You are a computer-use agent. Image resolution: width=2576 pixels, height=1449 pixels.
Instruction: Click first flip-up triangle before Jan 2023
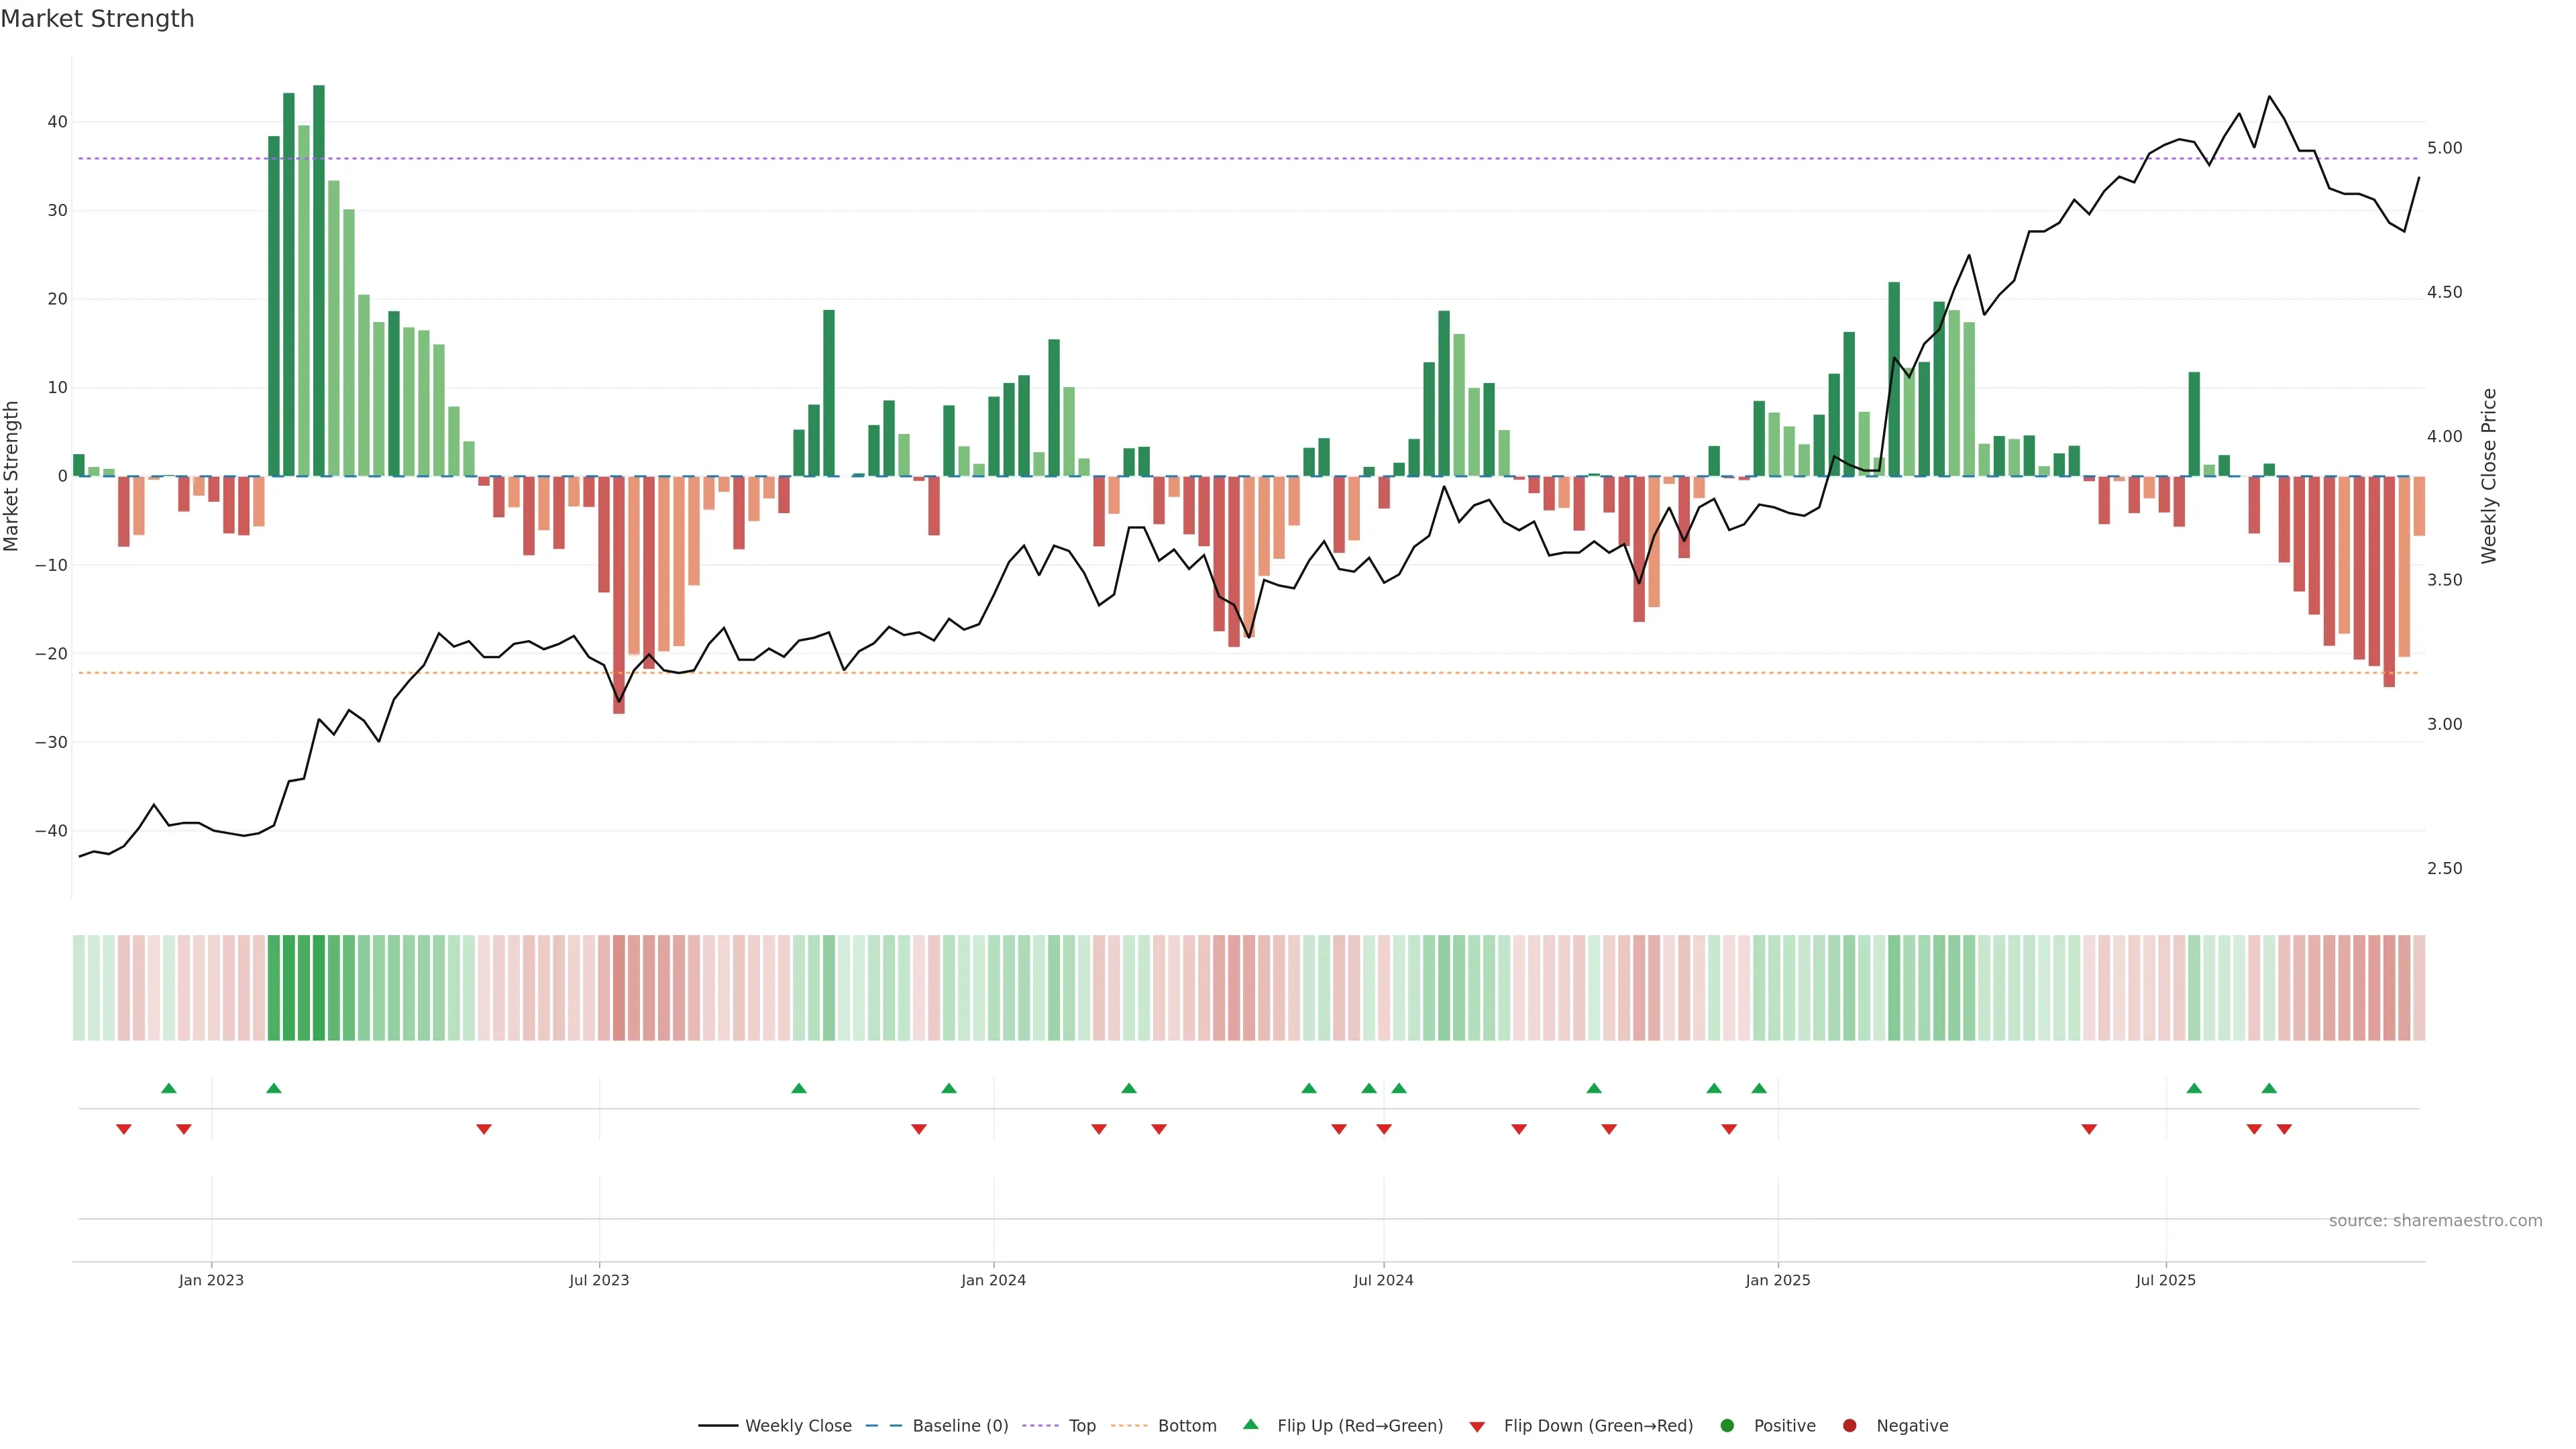point(169,1088)
